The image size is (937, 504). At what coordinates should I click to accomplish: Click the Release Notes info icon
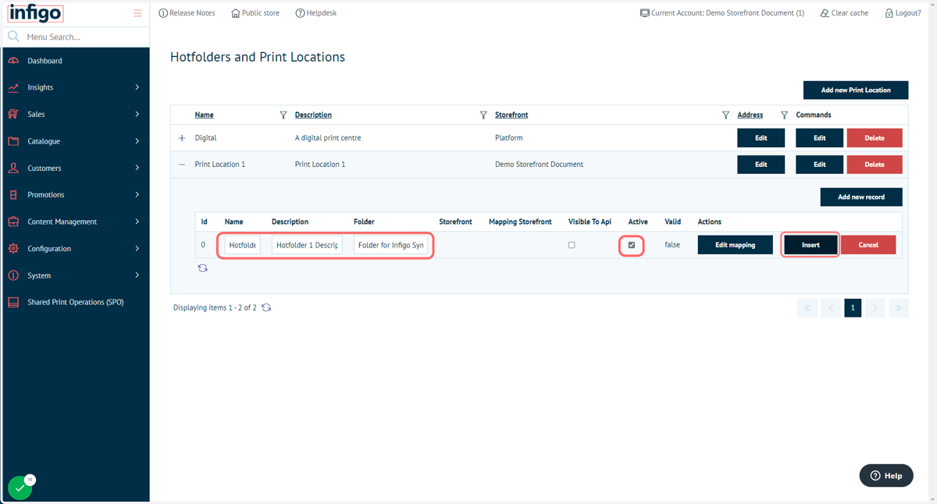click(x=163, y=13)
